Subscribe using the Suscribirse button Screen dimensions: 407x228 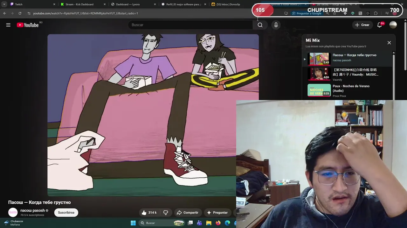66,212
